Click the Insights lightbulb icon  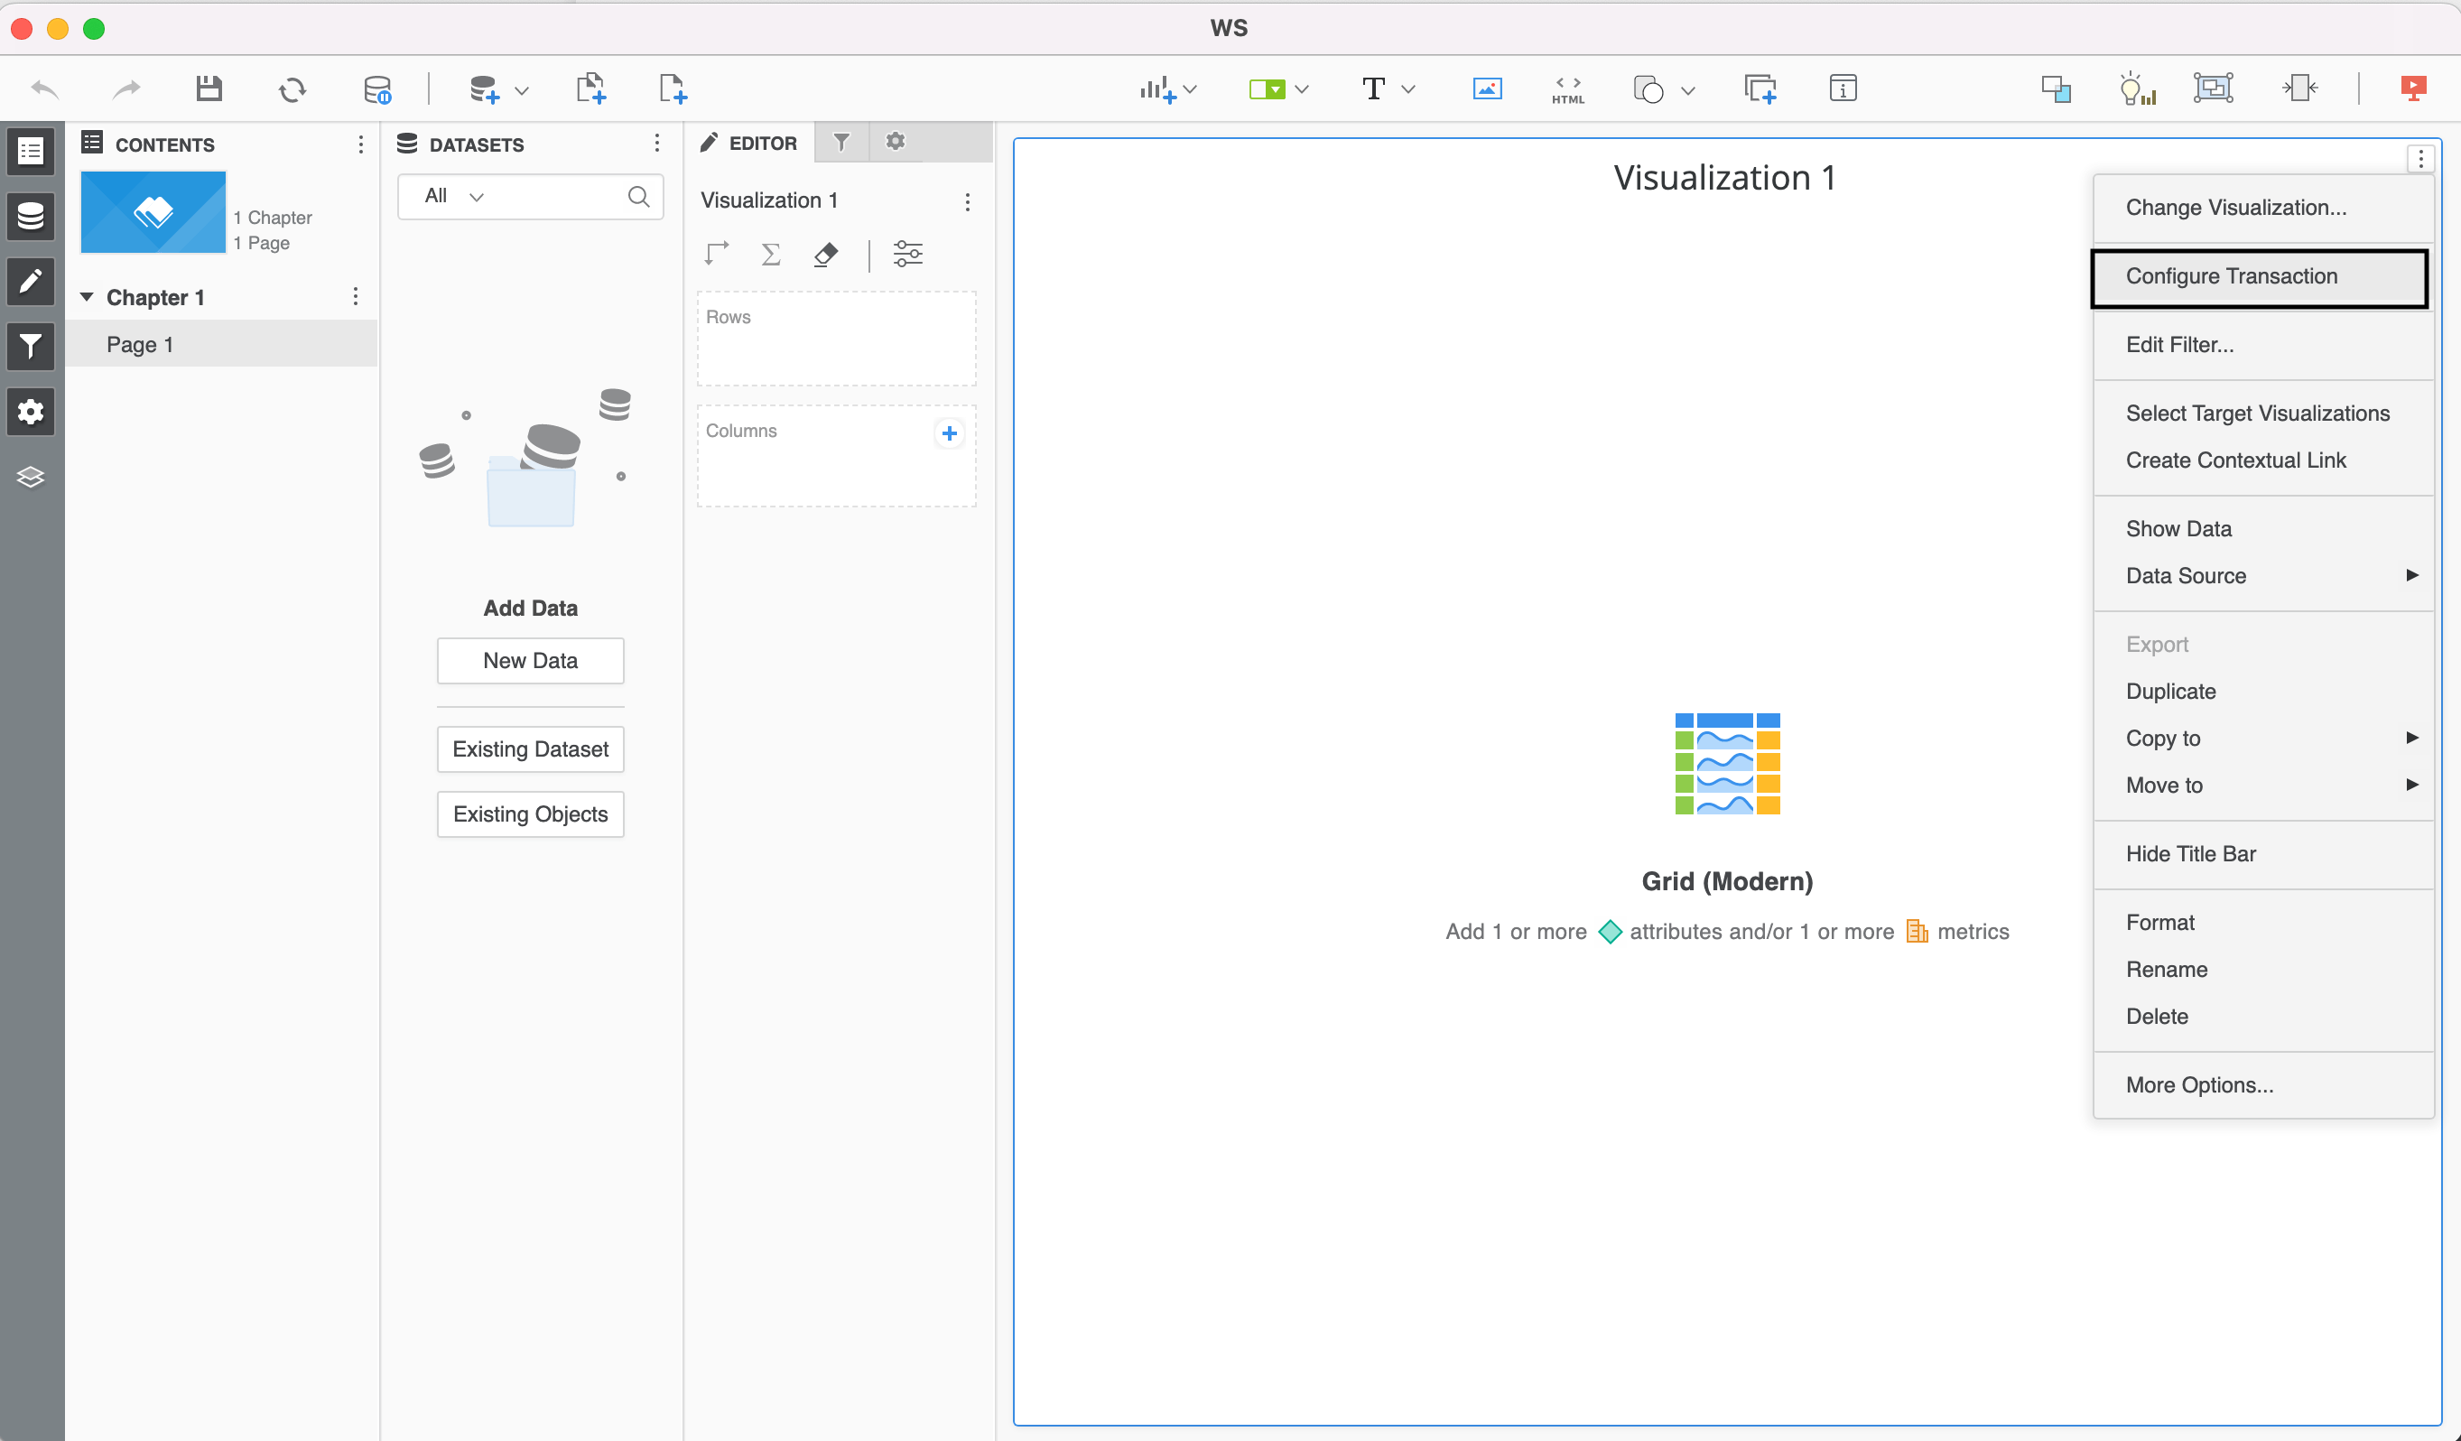coord(2137,88)
